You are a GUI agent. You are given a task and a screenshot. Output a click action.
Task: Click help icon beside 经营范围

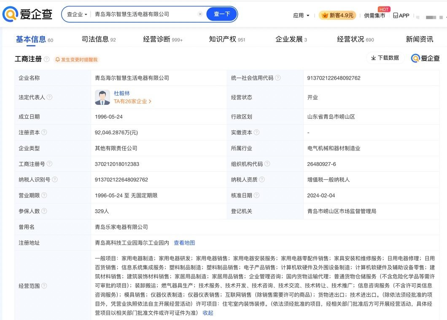(x=44, y=286)
